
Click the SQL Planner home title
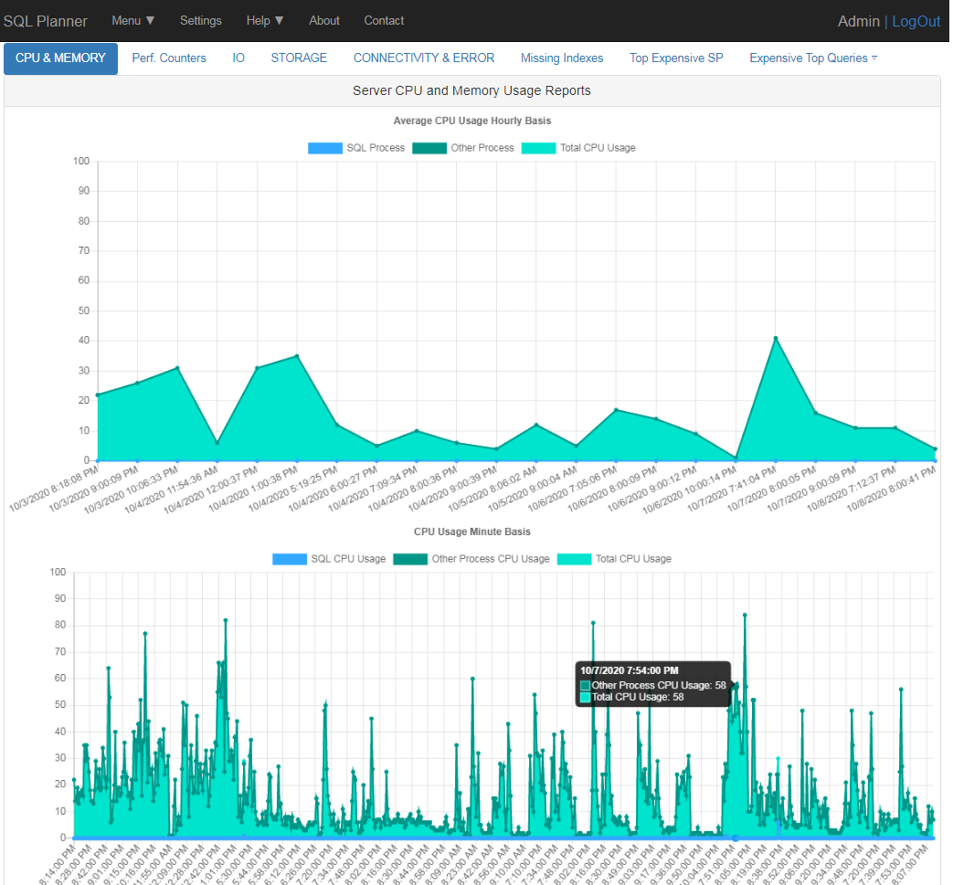coord(46,20)
